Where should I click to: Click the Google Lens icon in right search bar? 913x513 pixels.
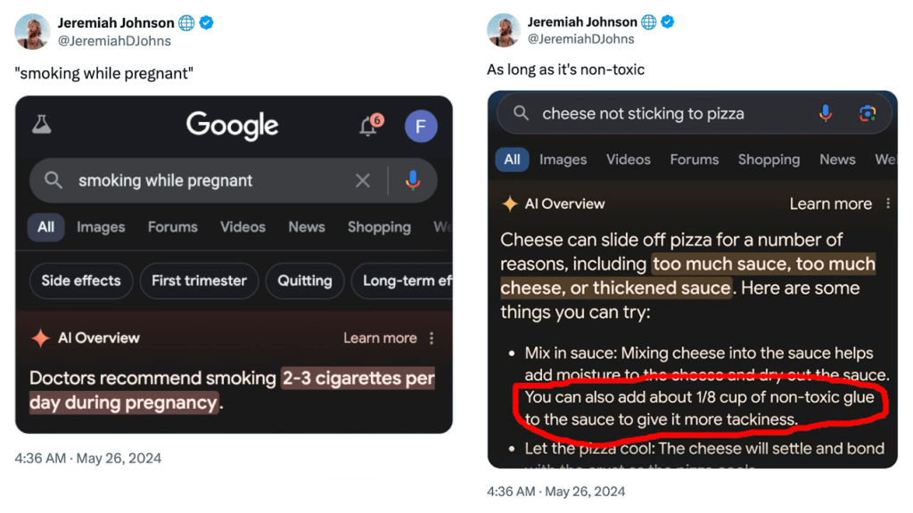(867, 113)
